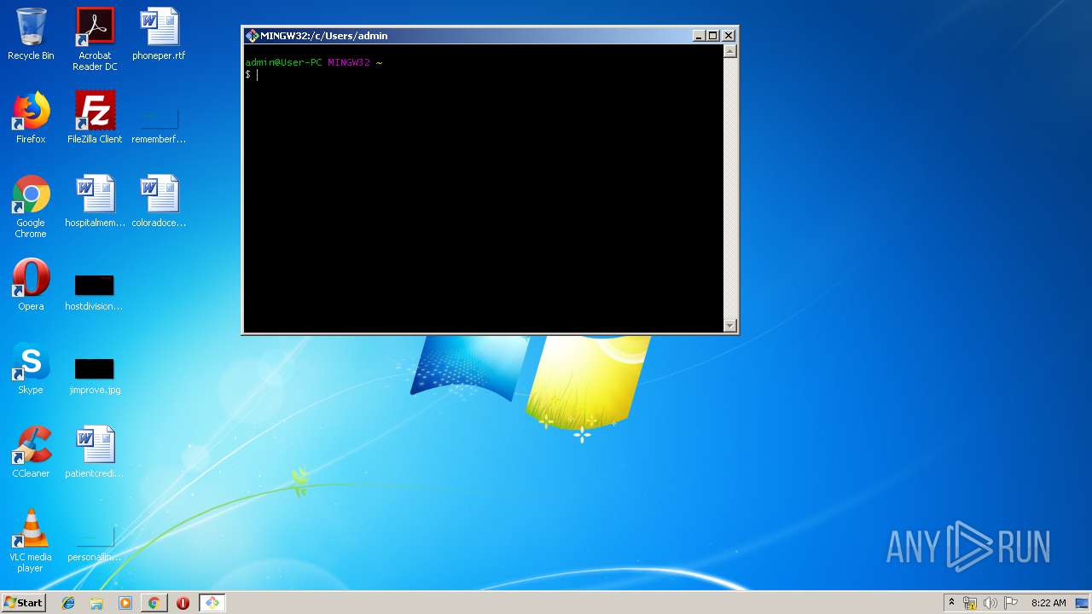This screenshot has width=1092, height=614.
Task: Select coloradoce... Word document
Action: (x=159, y=201)
